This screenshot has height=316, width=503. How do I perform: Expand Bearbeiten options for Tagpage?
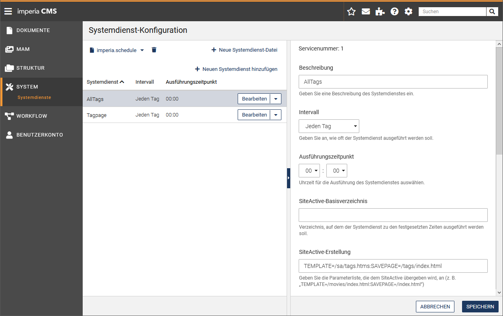tap(275, 115)
